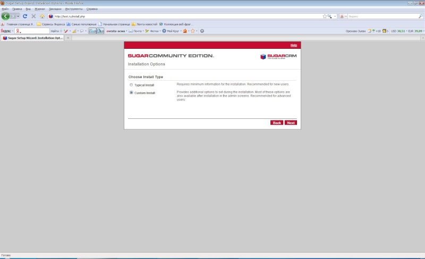
Task: Open Главная страница Я... bookmark
Action: click(x=18, y=24)
